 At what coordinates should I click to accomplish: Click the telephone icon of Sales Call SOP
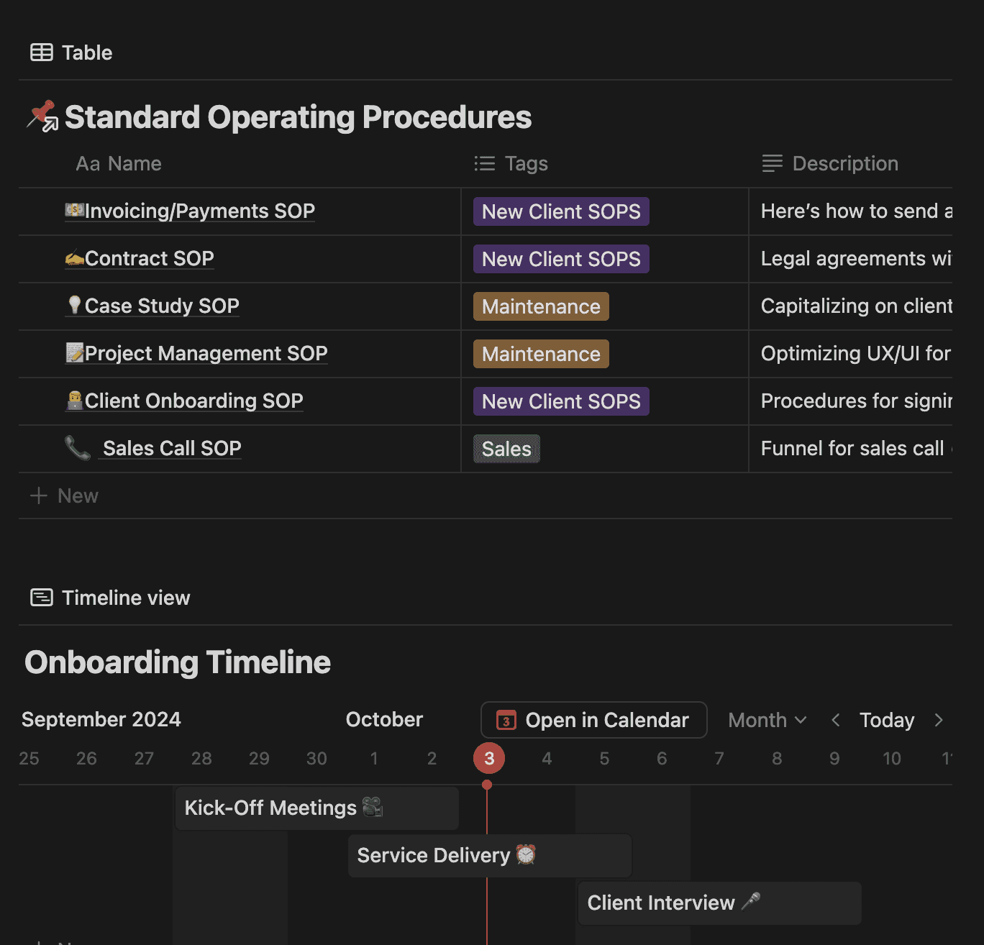point(77,447)
